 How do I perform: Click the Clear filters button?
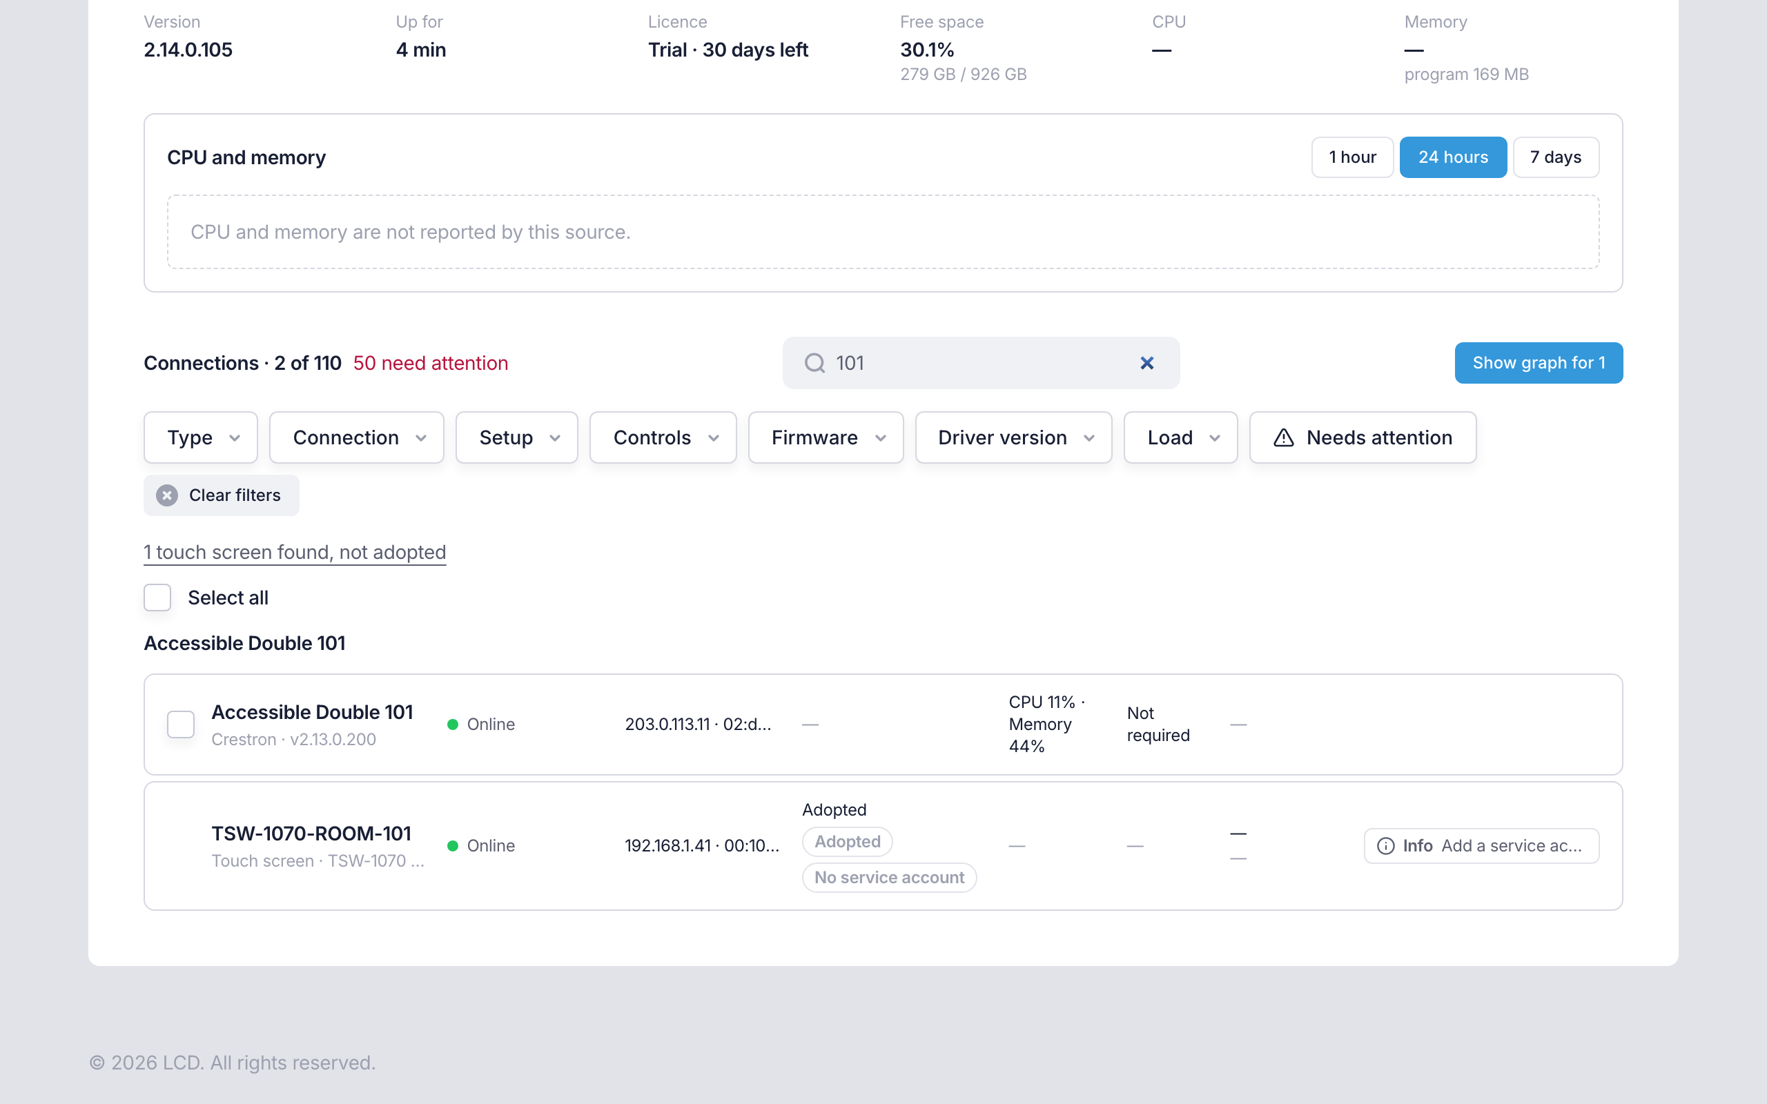(x=222, y=495)
